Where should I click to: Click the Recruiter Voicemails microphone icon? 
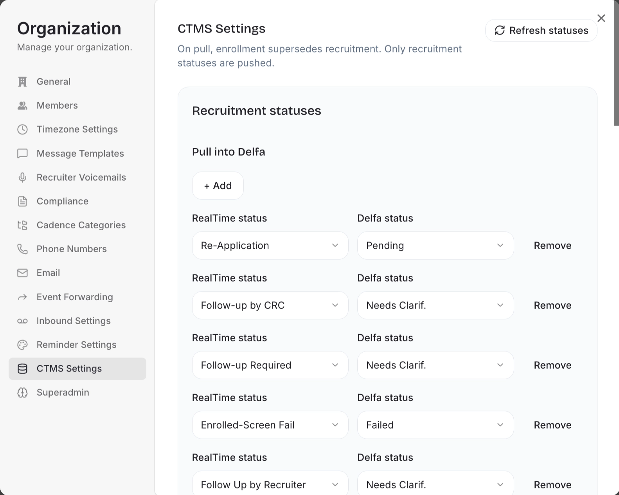pyautogui.click(x=22, y=178)
